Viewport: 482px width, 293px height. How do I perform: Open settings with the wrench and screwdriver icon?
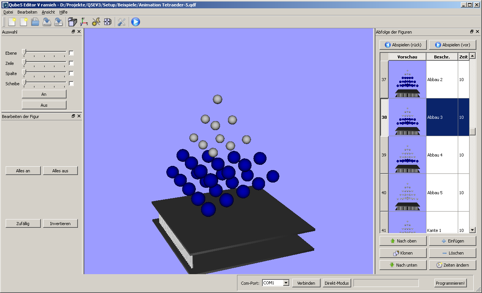tap(121, 22)
